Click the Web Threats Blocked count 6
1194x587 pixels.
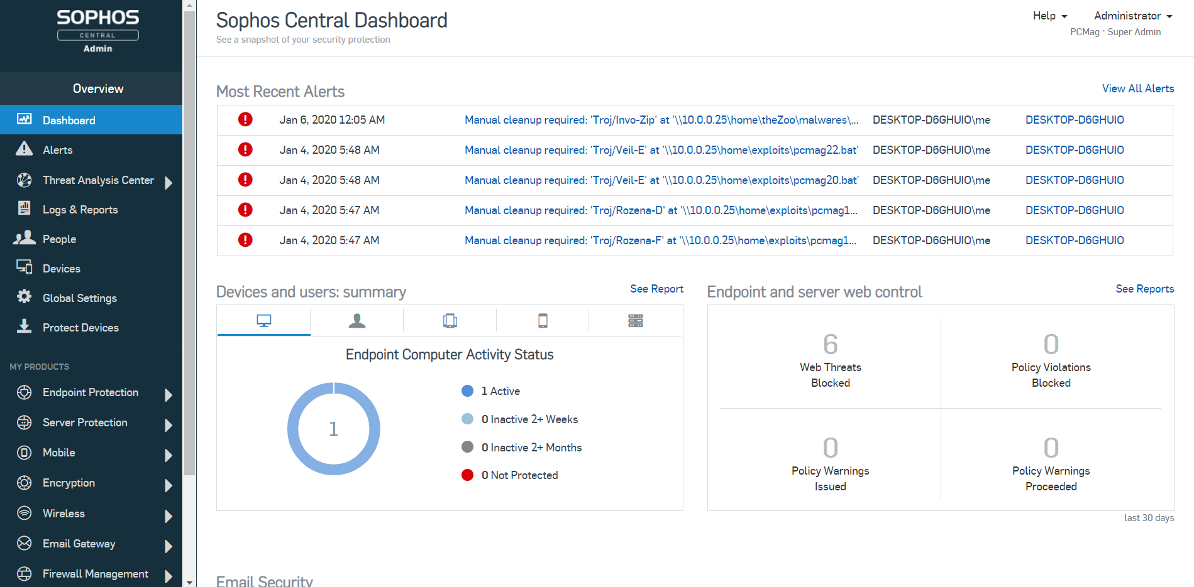click(830, 344)
